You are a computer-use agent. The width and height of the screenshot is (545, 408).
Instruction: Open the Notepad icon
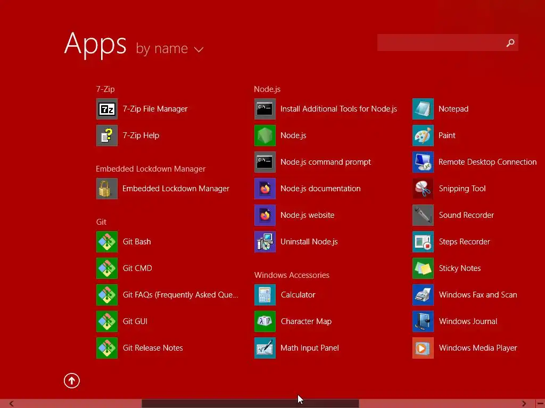(423, 109)
